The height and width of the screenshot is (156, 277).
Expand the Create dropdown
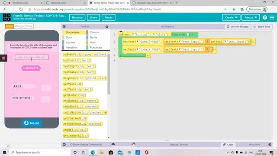(x=231, y=17)
